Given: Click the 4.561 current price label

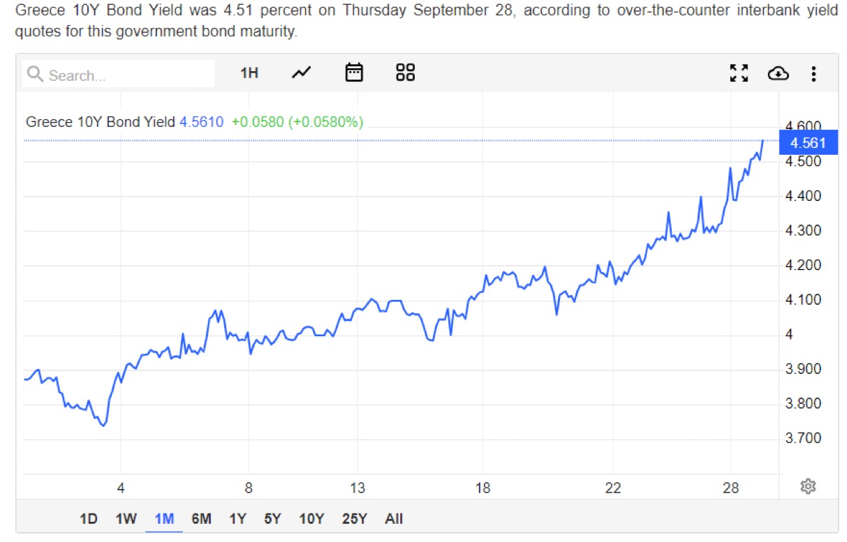Looking at the screenshot, I should (808, 143).
